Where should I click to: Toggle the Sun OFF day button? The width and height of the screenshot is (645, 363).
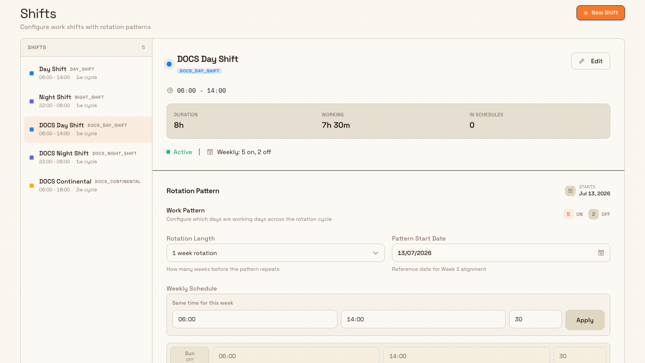pos(190,356)
